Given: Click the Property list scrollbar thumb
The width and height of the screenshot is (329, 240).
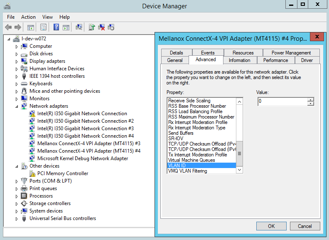Looking at the screenshot, I should tap(239, 153).
